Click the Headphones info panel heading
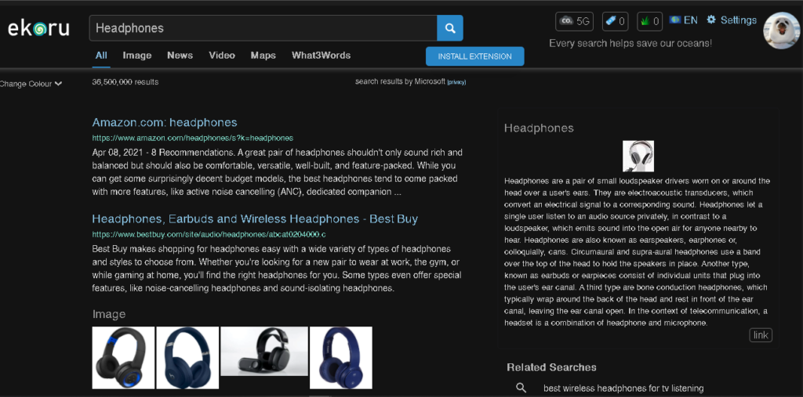This screenshot has height=397, width=803. tap(539, 128)
